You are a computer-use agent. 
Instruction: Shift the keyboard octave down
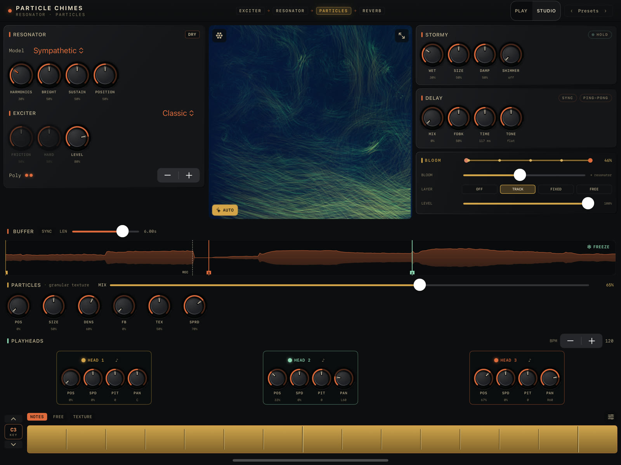click(13, 444)
